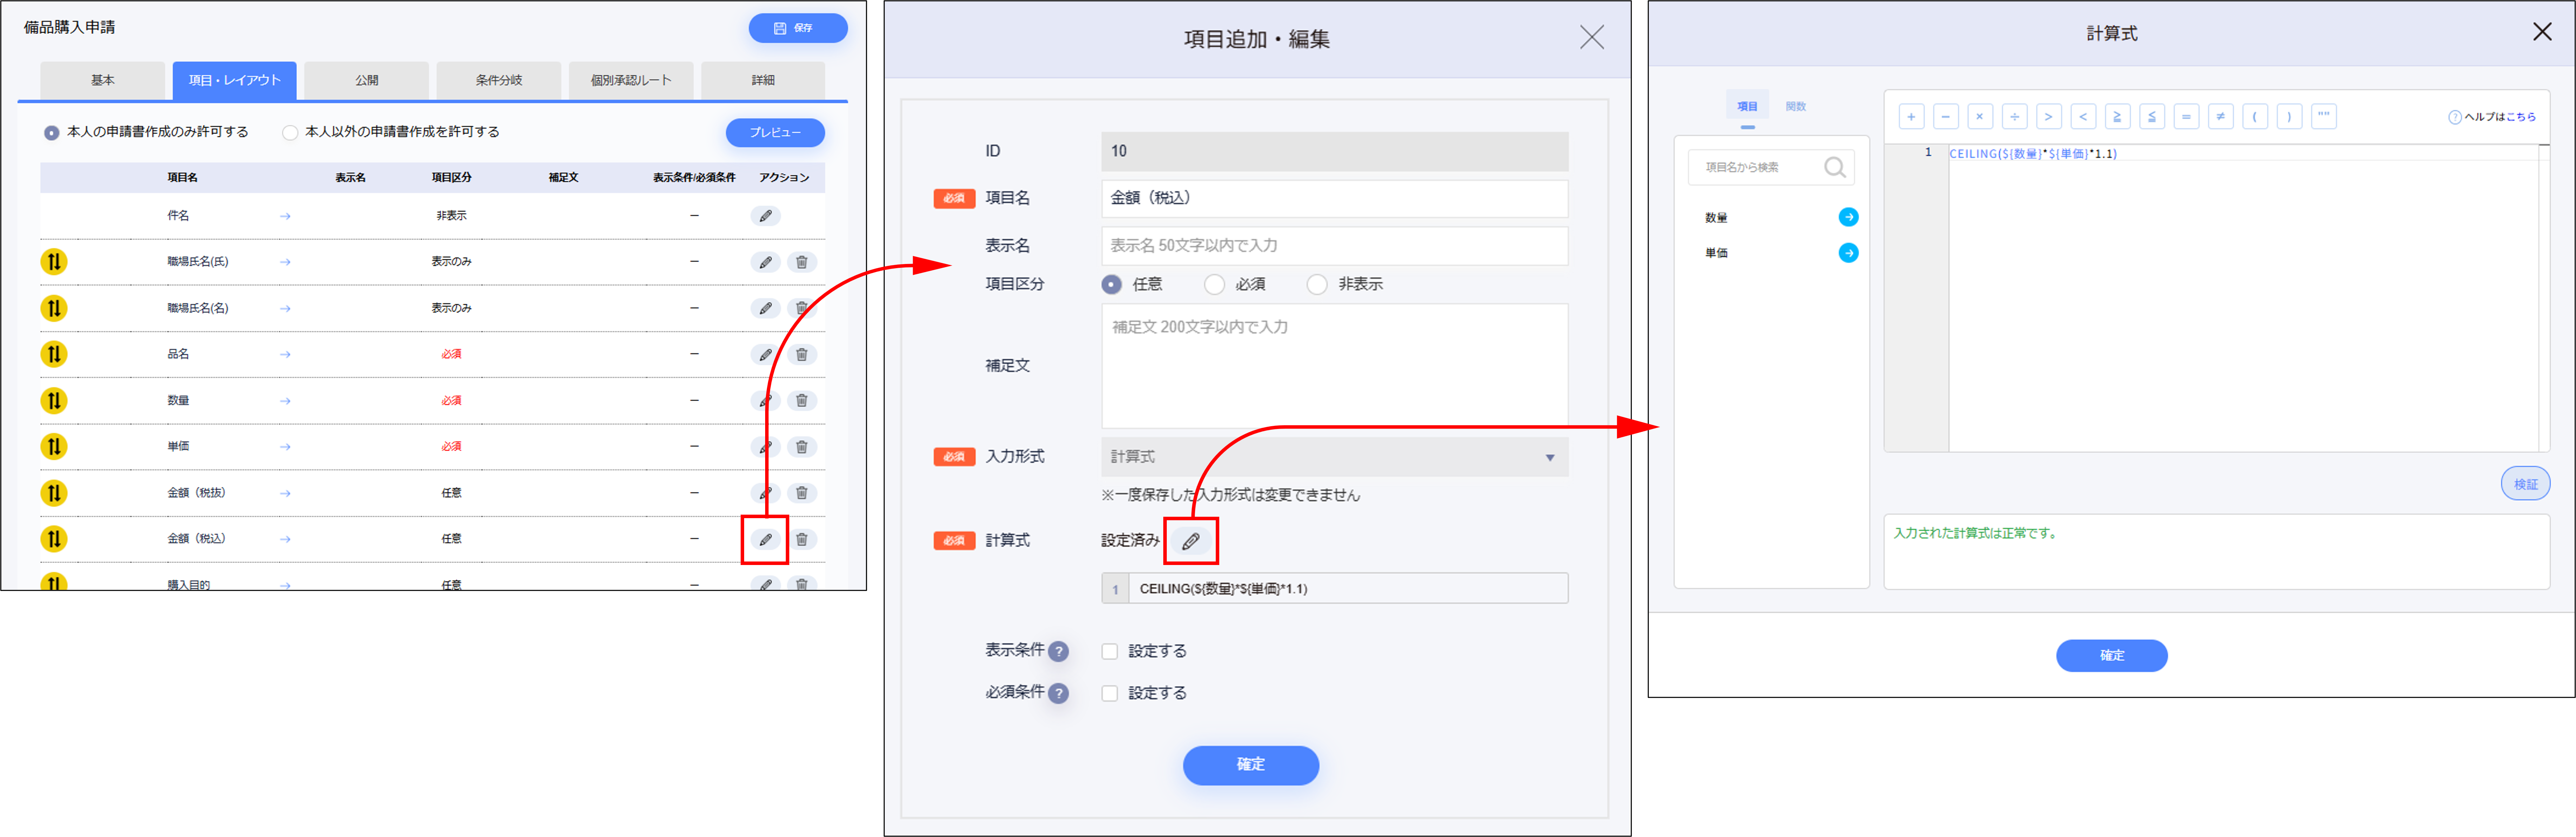2576x837 pixels.
Task: Delete the 品名 row with its trash icon
Action: (x=801, y=355)
